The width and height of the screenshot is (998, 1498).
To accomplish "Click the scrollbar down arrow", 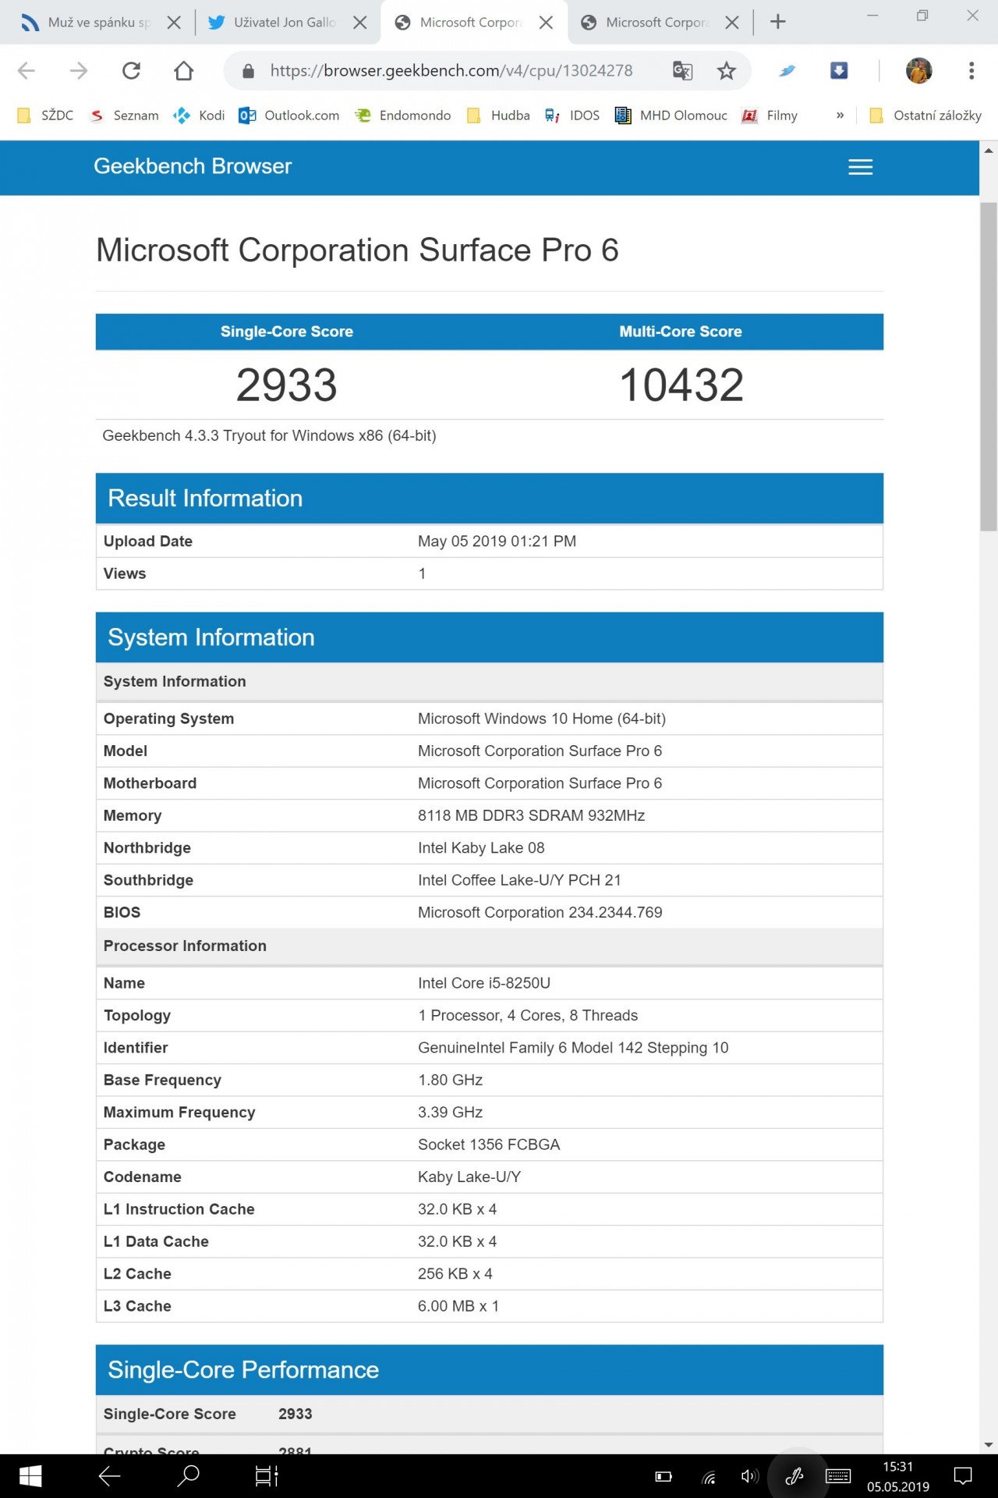I will [x=989, y=1445].
